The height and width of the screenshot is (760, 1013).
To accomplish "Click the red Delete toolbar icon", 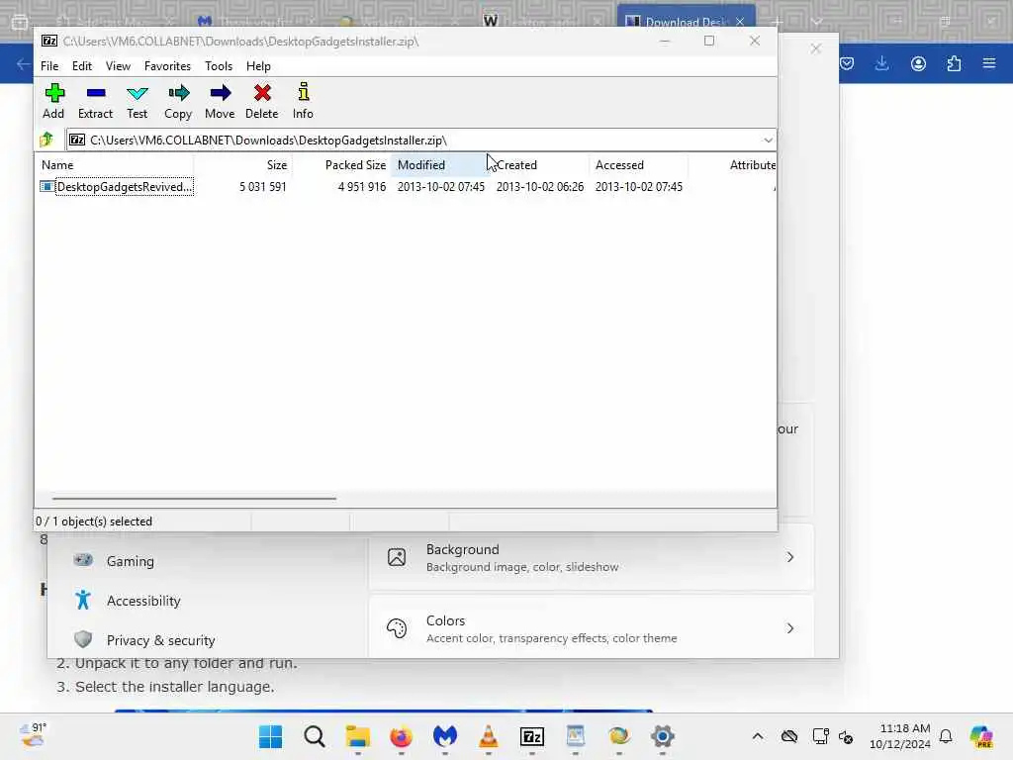I will coord(261,101).
